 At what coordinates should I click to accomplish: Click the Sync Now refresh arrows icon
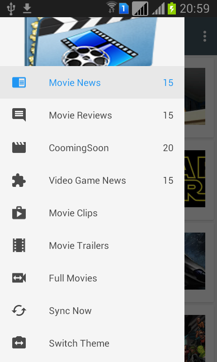19,310
